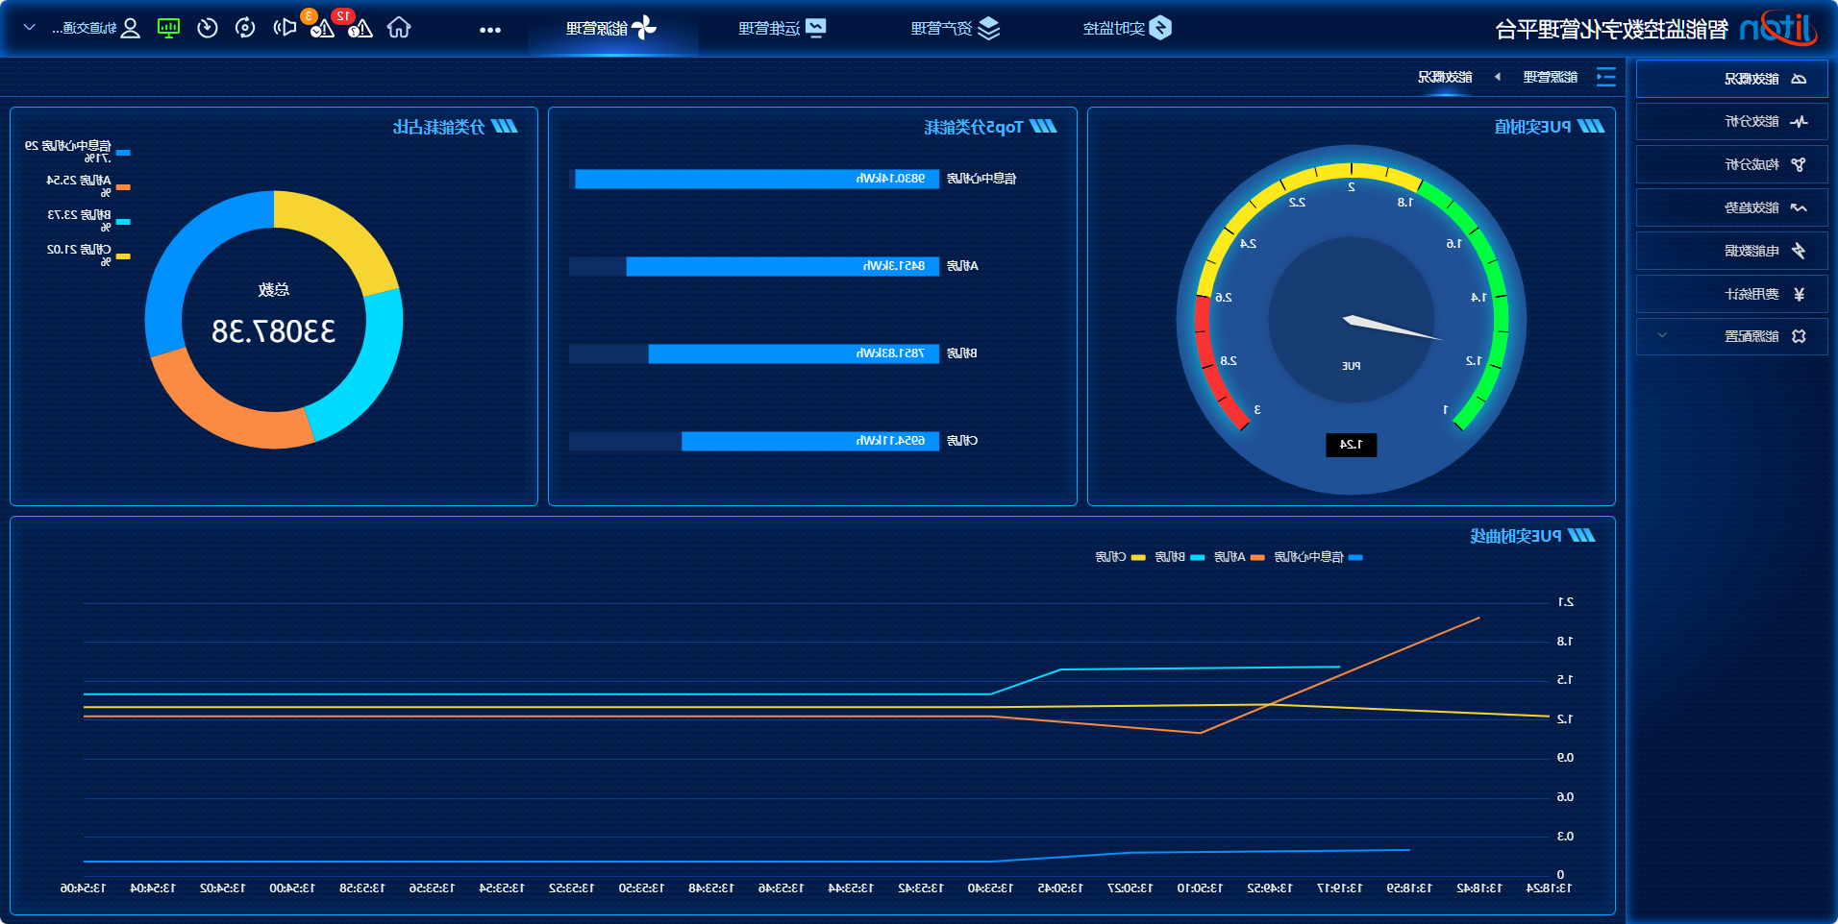
Task: Collapse sidebar using the menu fold icon
Action: pyautogui.click(x=1605, y=77)
